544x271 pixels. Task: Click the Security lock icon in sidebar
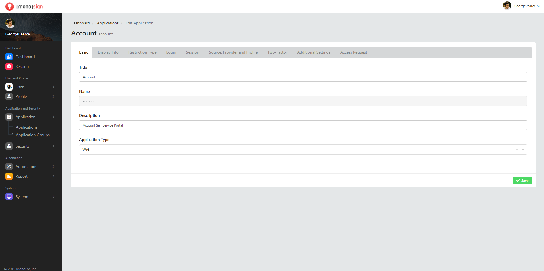(x=9, y=146)
